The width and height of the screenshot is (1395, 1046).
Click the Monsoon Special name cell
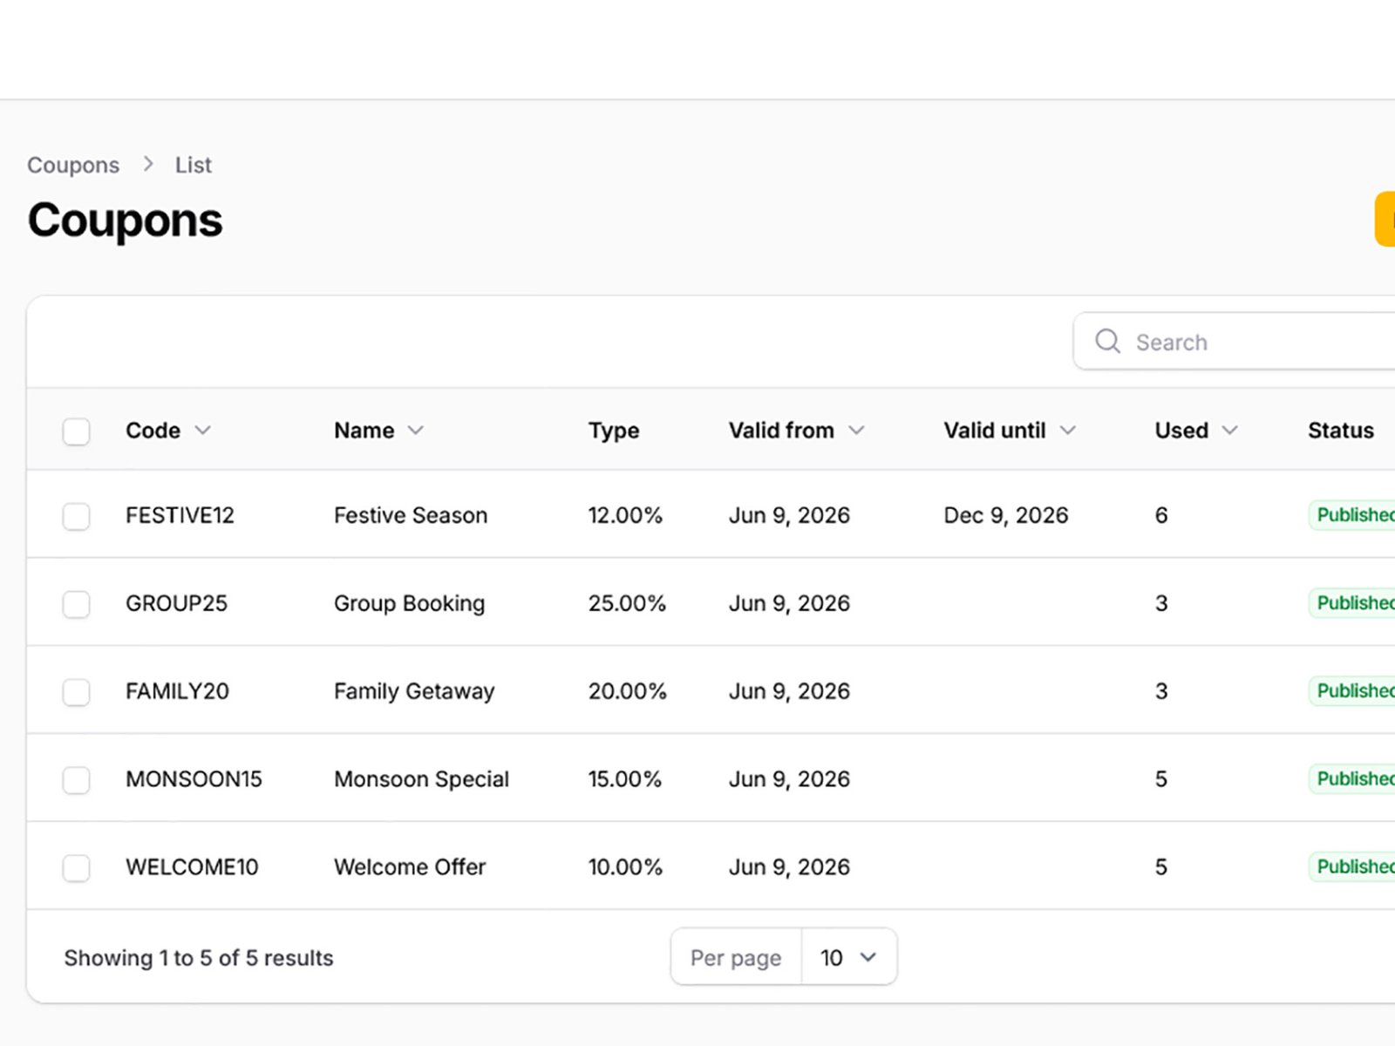(x=421, y=779)
